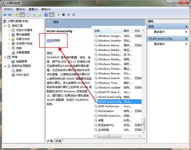Expand the 本地用户和组 node arrow

click(x=9, y=44)
